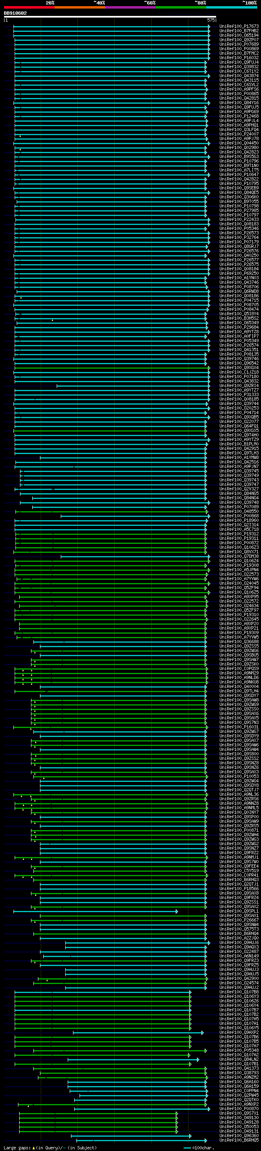Select hit UniRef100_C0PQS9
261x1151 pixels.
pos(239,668)
